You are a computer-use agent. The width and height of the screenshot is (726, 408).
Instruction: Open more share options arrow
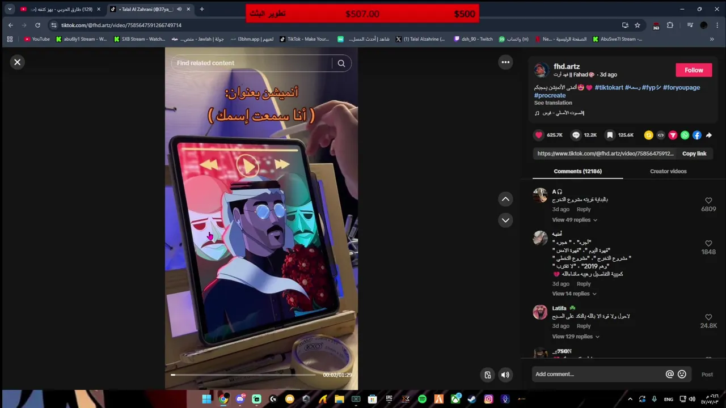709,135
